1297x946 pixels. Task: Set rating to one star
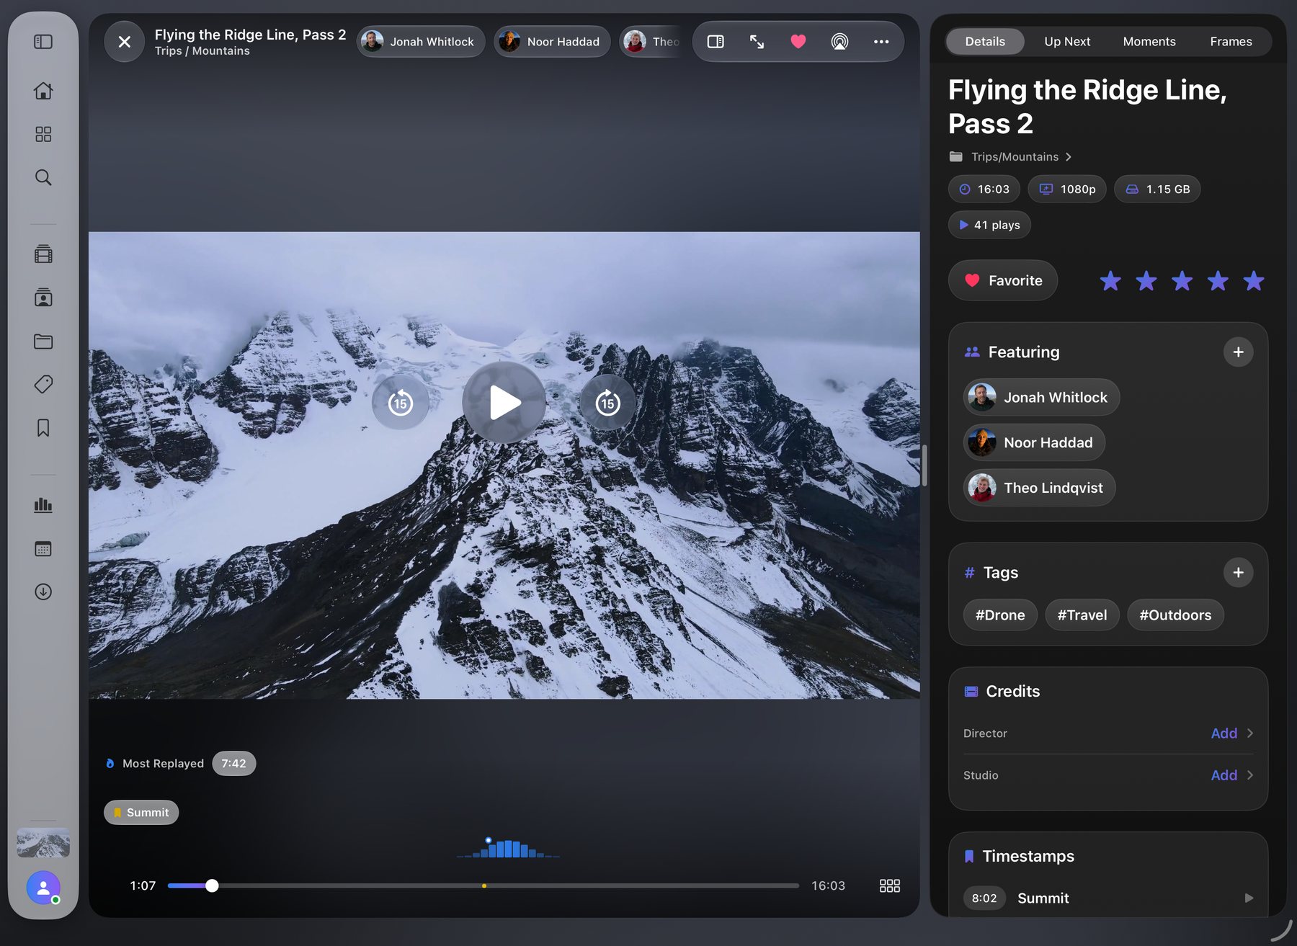pyautogui.click(x=1110, y=280)
